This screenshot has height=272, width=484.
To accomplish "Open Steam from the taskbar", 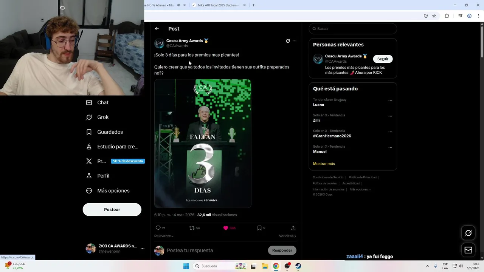I will pos(298,266).
